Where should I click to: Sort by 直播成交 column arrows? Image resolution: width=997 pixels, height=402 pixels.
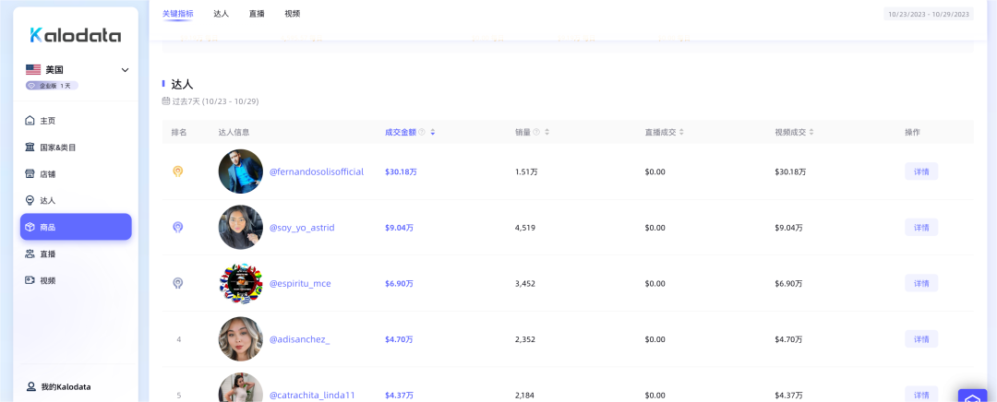(x=681, y=132)
